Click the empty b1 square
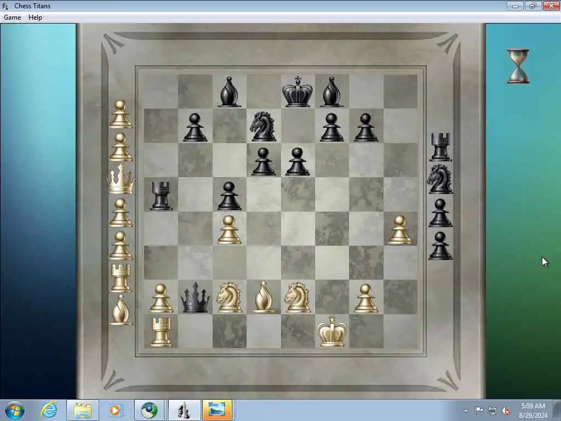The image size is (561, 421). point(195,332)
